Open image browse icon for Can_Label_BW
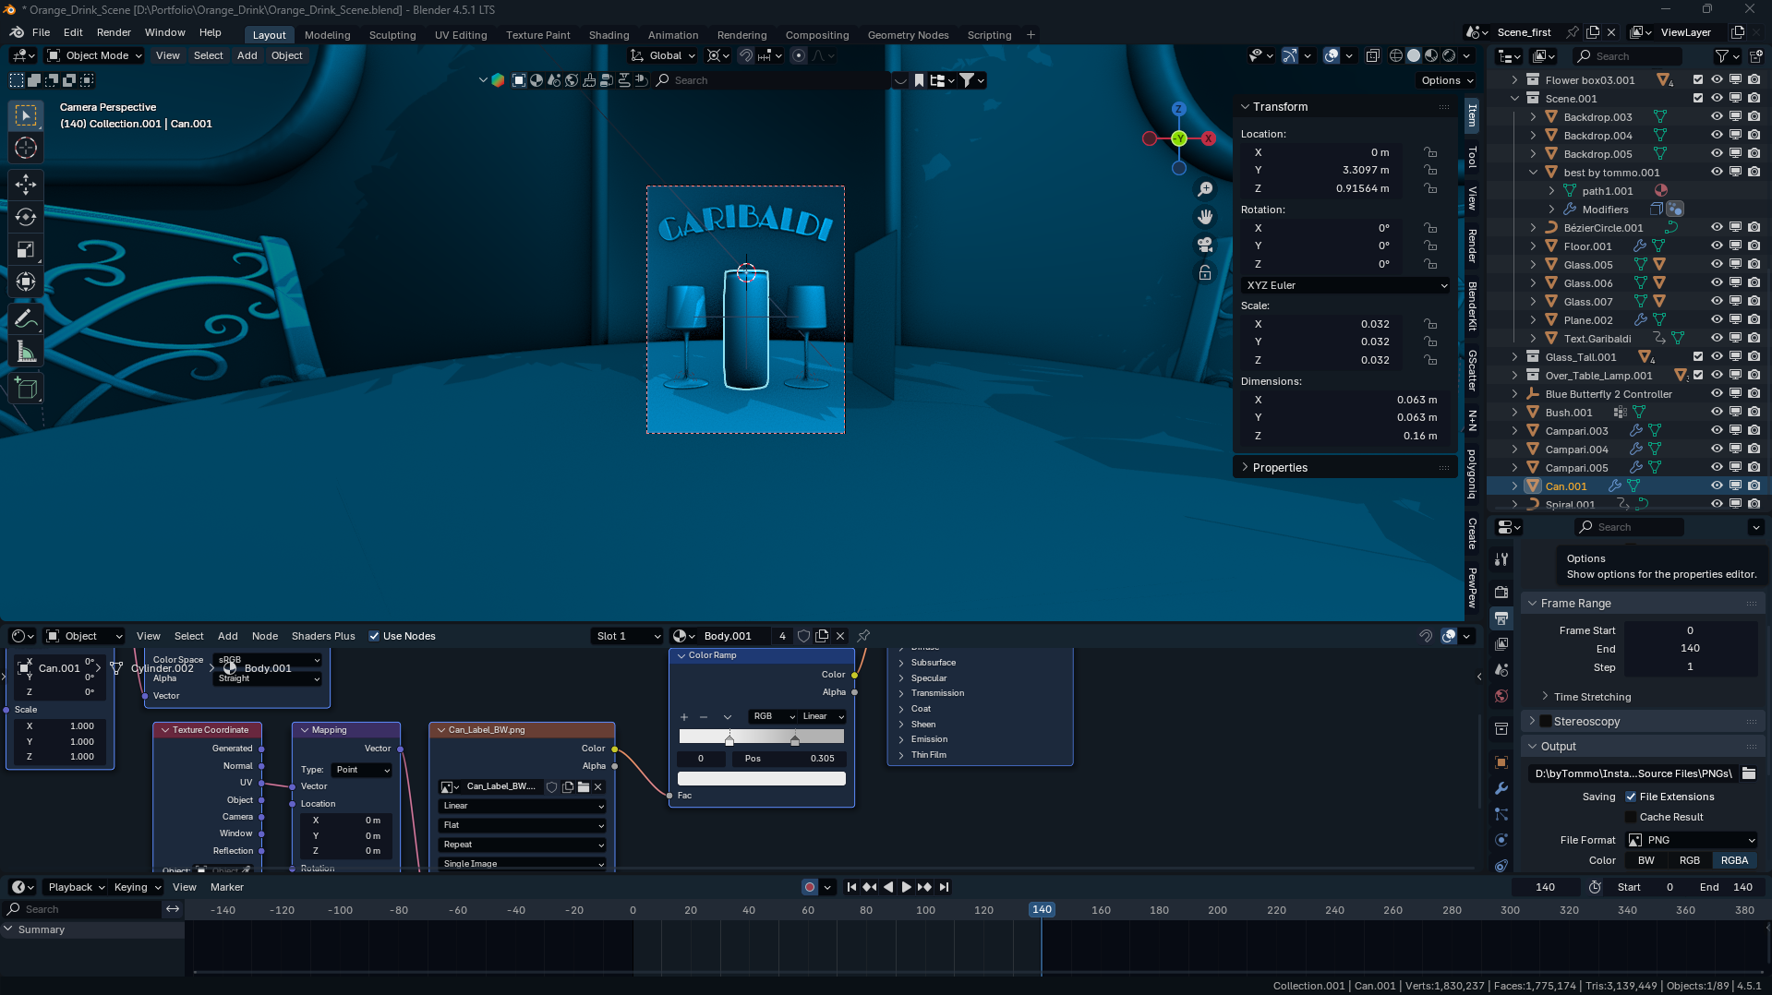The height and width of the screenshot is (995, 1772). tap(450, 787)
